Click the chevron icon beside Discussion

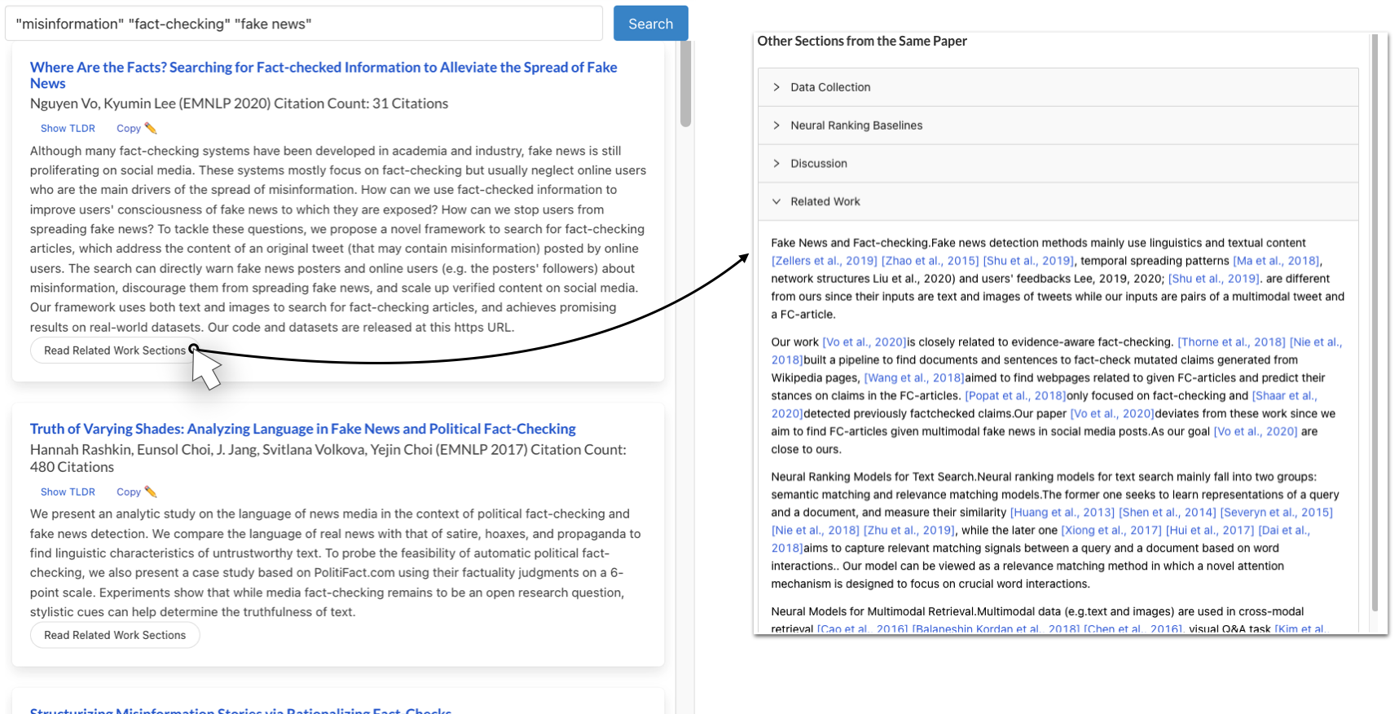tap(776, 164)
